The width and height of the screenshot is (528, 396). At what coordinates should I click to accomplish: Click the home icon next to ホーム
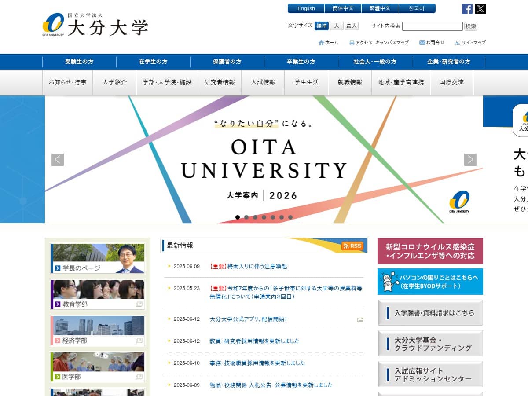click(321, 43)
